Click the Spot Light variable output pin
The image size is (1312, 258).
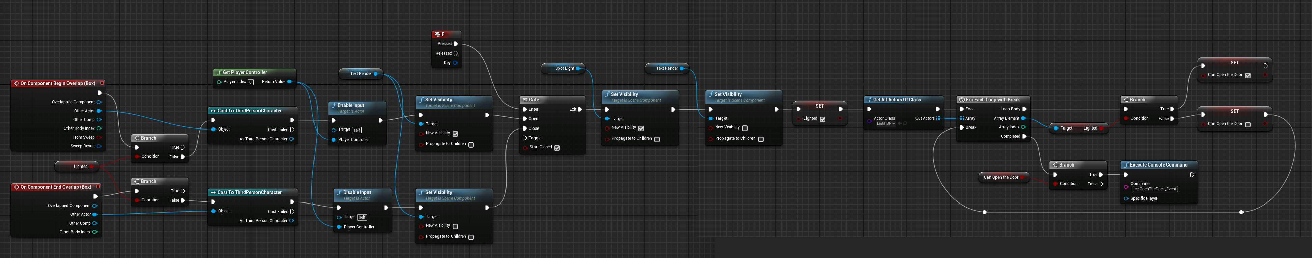click(x=578, y=68)
